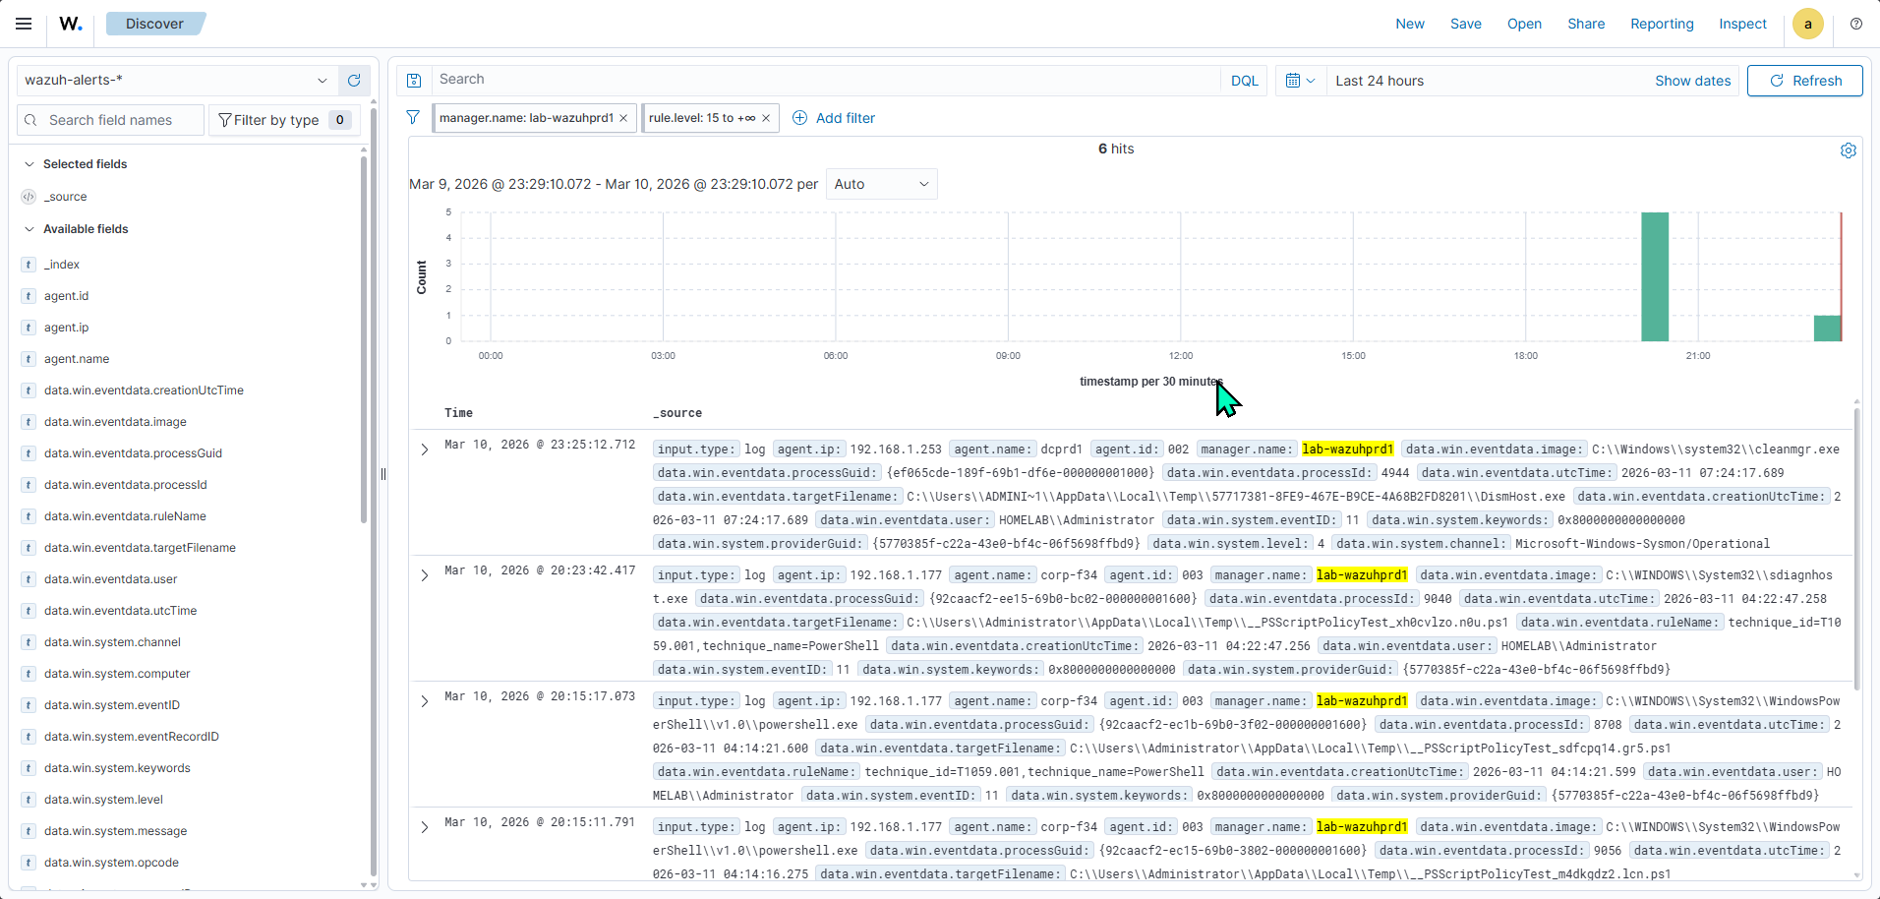
Task: Click the agent.id field type icon
Action: click(x=29, y=296)
